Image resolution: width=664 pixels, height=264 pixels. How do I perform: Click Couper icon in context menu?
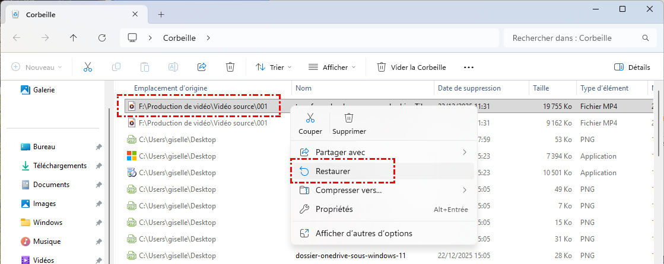click(x=310, y=124)
